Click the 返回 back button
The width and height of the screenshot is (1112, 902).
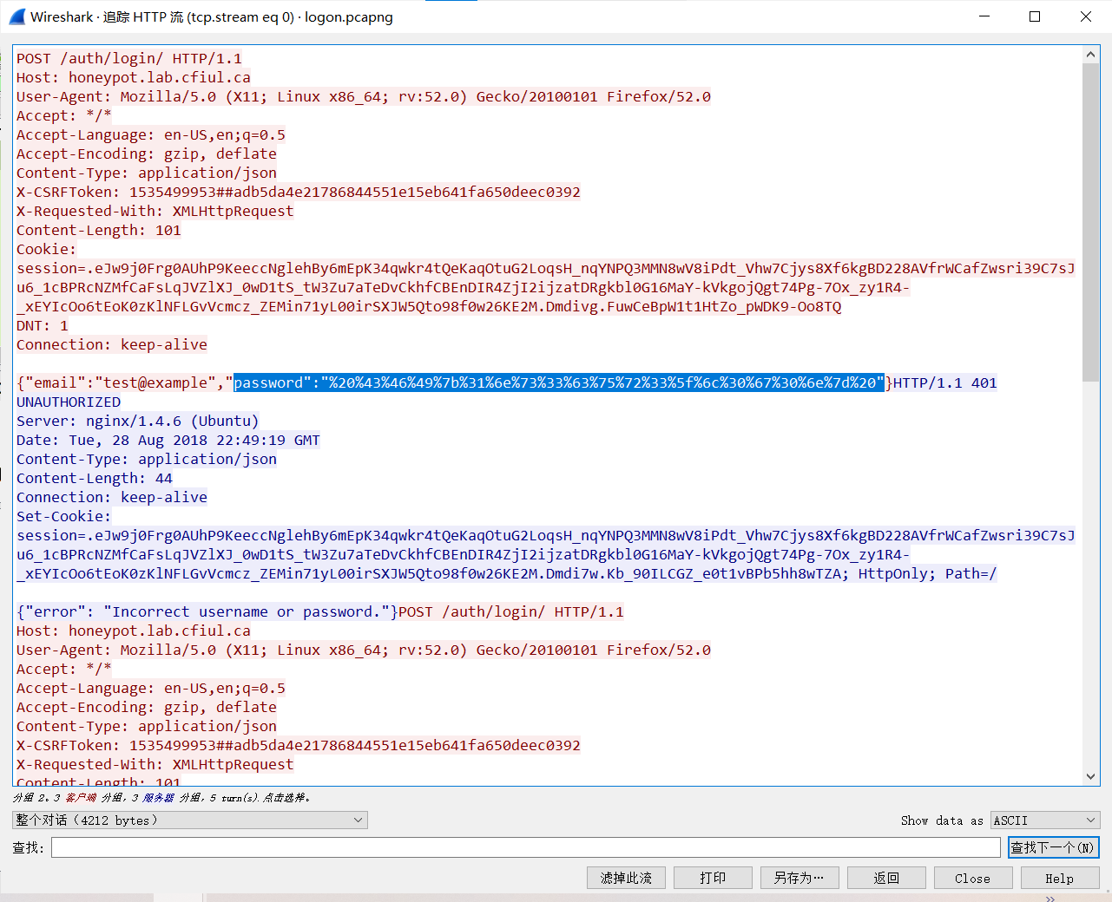click(x=886, y=878)
